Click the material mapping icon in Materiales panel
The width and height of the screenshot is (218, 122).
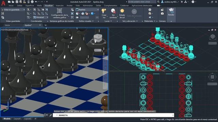[x=150, y=17]
